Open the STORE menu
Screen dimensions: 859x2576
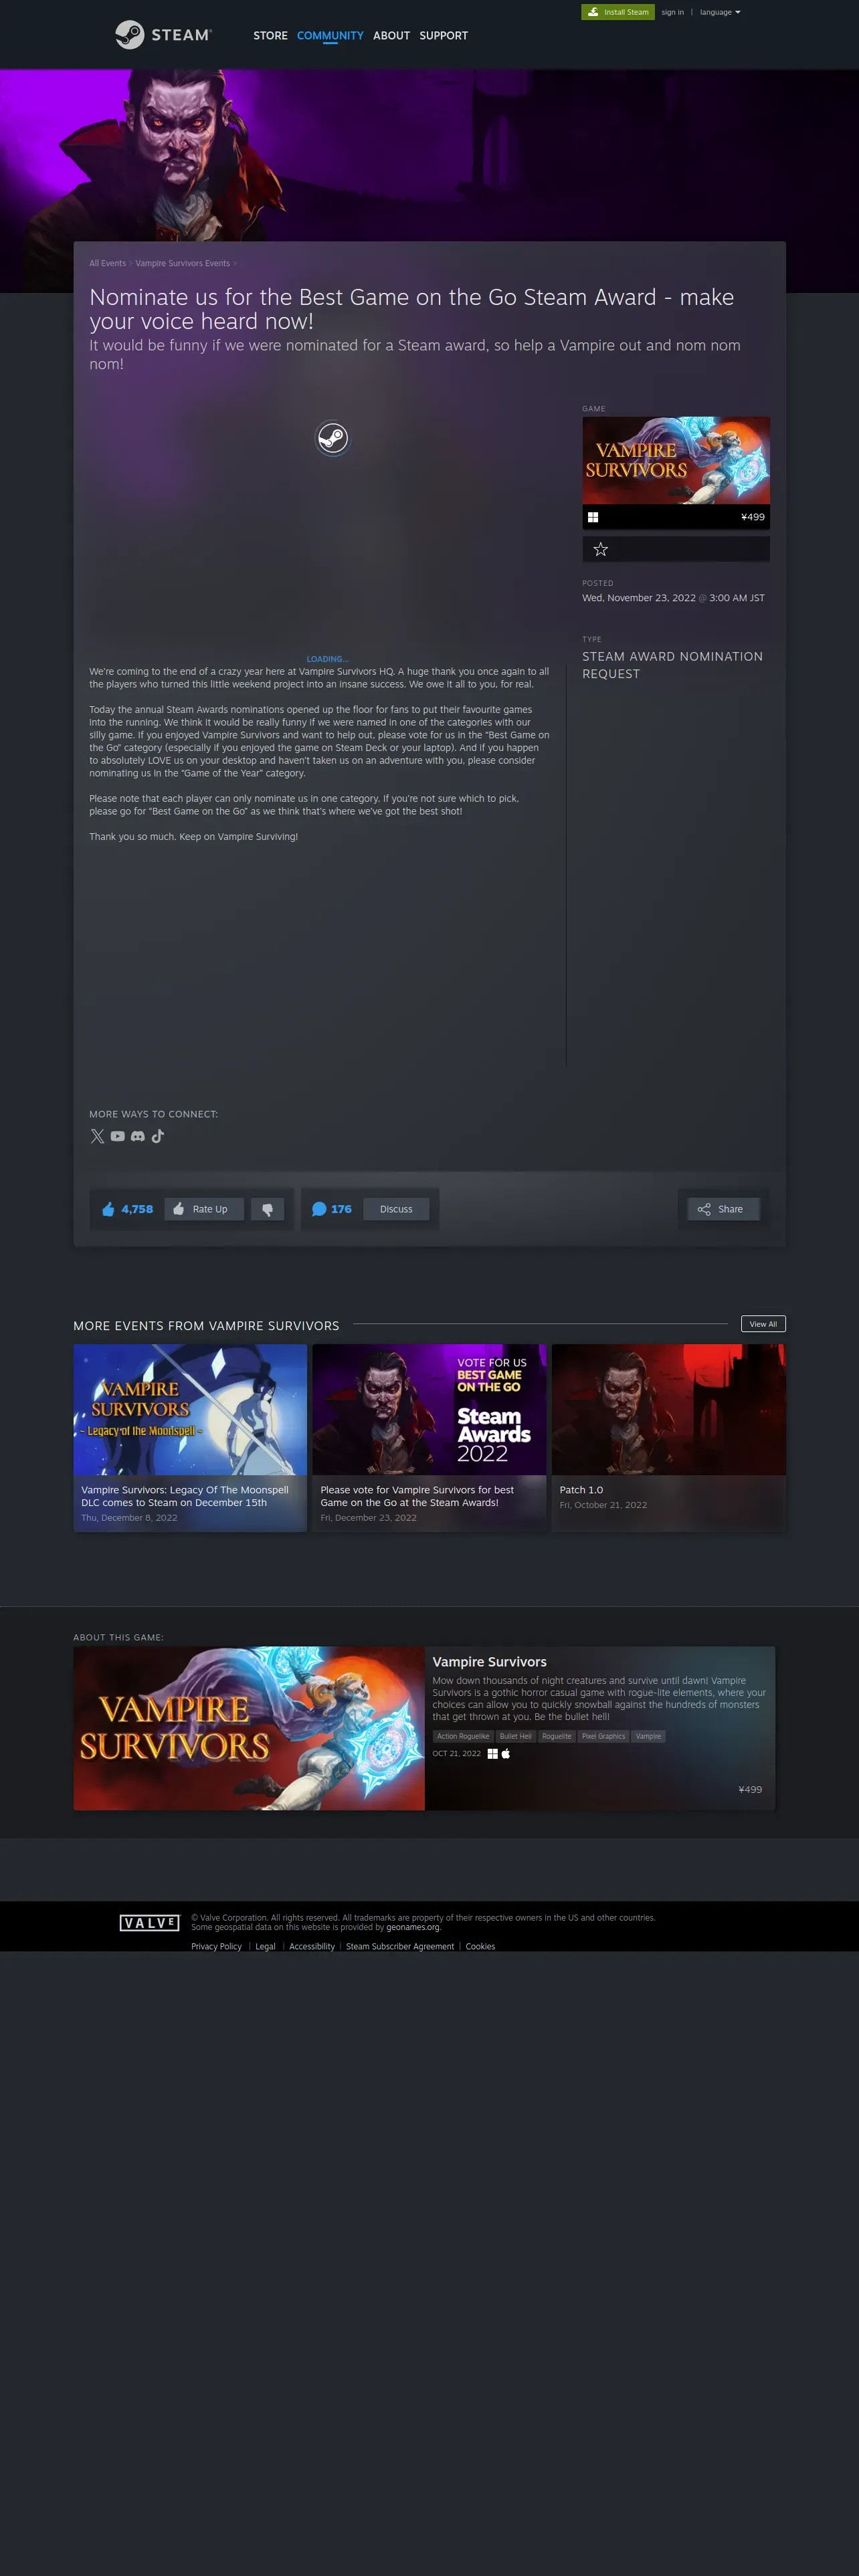point(270,36)
